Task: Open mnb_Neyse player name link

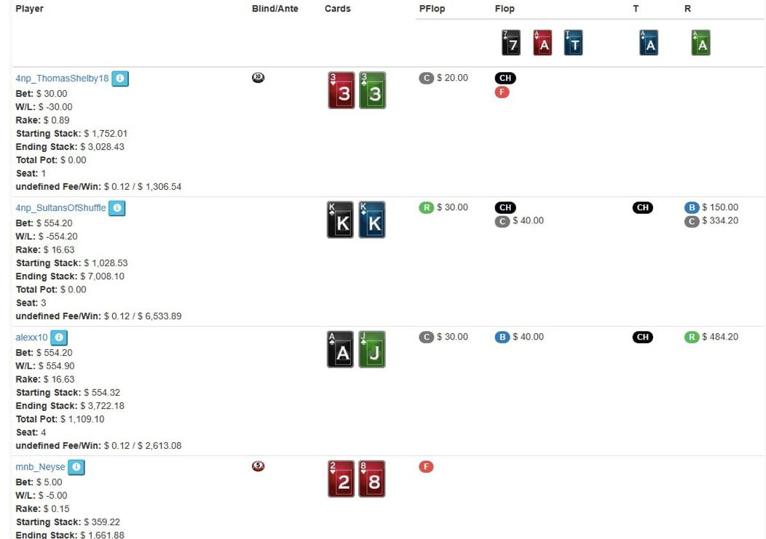Action: point(40,467)
